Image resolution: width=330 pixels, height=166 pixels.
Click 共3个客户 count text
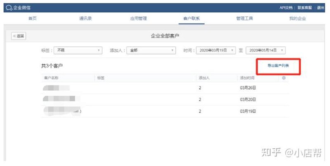52,66
